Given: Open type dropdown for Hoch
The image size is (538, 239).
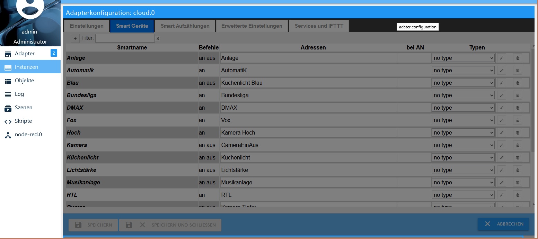Looking at the screenshot, I should [463, 133].
